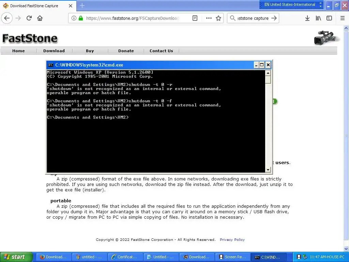Switch to the Untitled notepad taskbar button
The height and width of the screenshot is (262, 349).
tap(161, 257)
